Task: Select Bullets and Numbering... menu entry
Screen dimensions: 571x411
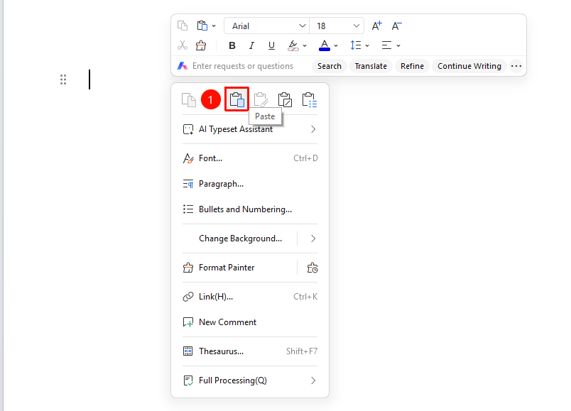Action: pyautogui.click(x=250, y=209)
